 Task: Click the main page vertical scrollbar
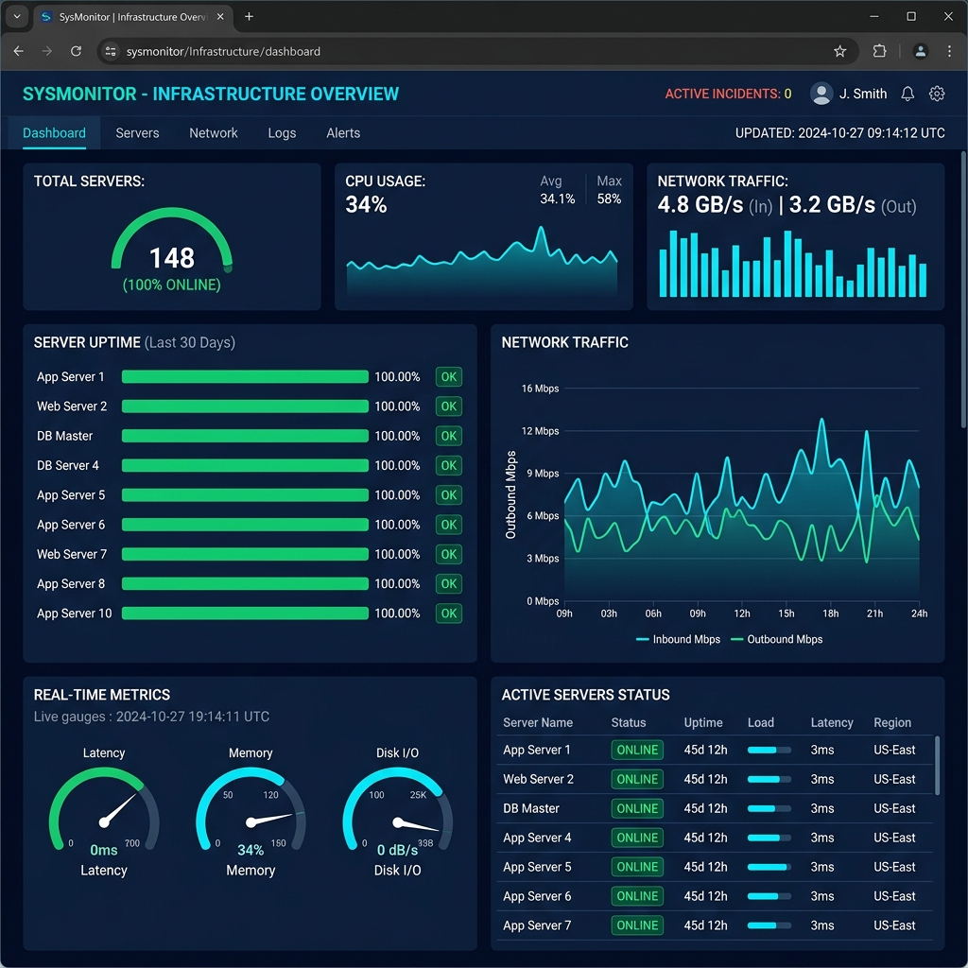(x=963, y=289)
